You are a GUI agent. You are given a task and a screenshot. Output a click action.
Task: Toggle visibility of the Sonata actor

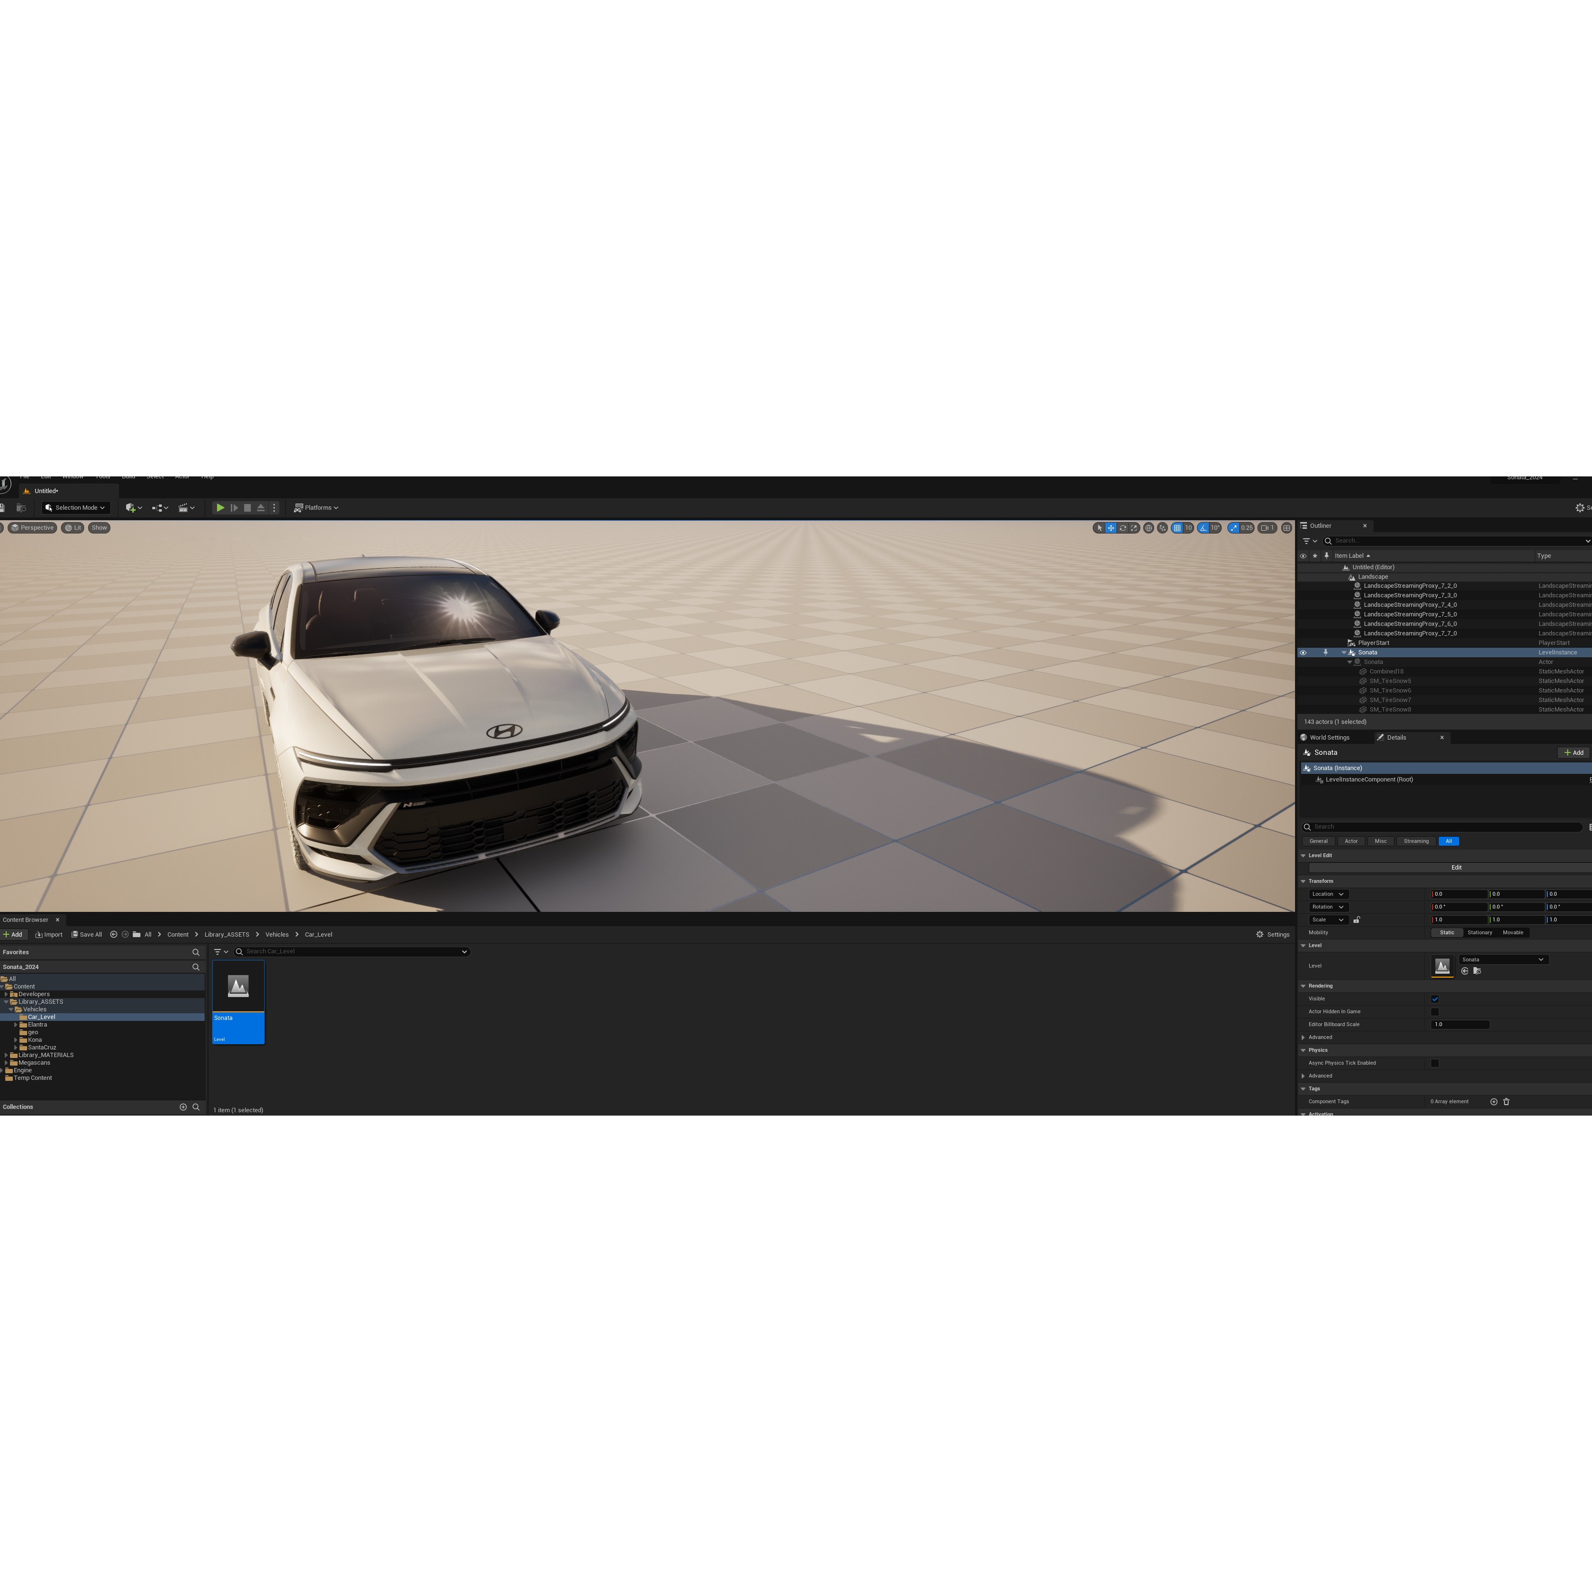(x=1303, y=652)
